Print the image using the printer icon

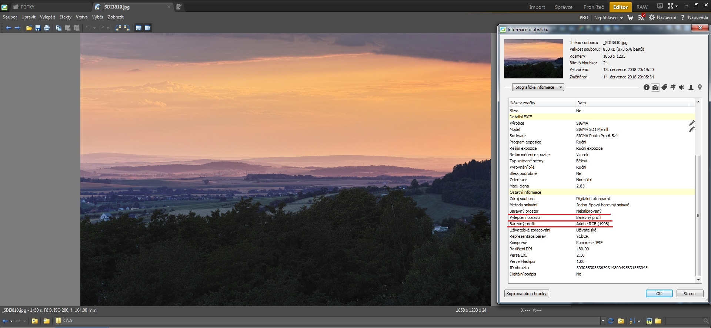pyautogui.click(x=47, y=28)
